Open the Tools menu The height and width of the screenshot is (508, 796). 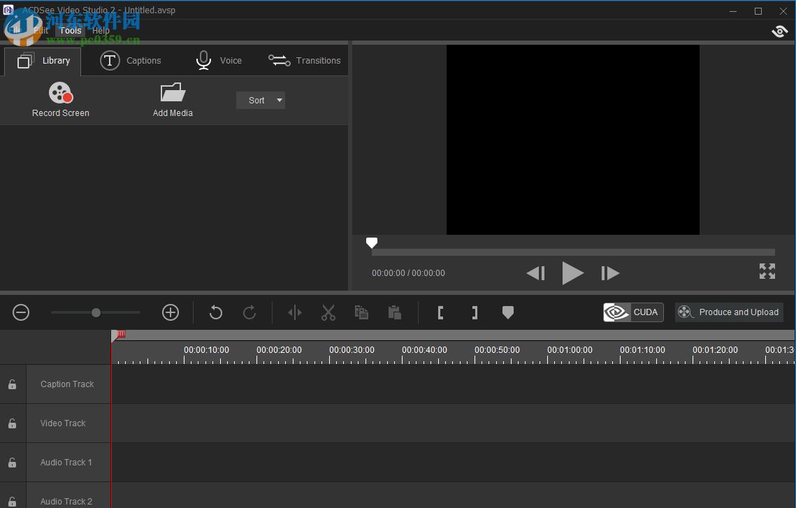[x=70, y=30]
